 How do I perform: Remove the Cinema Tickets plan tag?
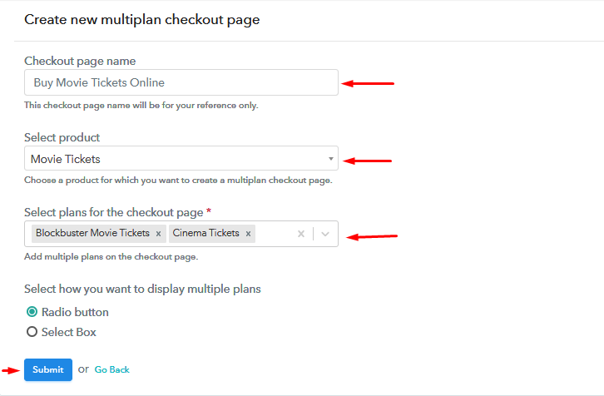coord(249,234)
